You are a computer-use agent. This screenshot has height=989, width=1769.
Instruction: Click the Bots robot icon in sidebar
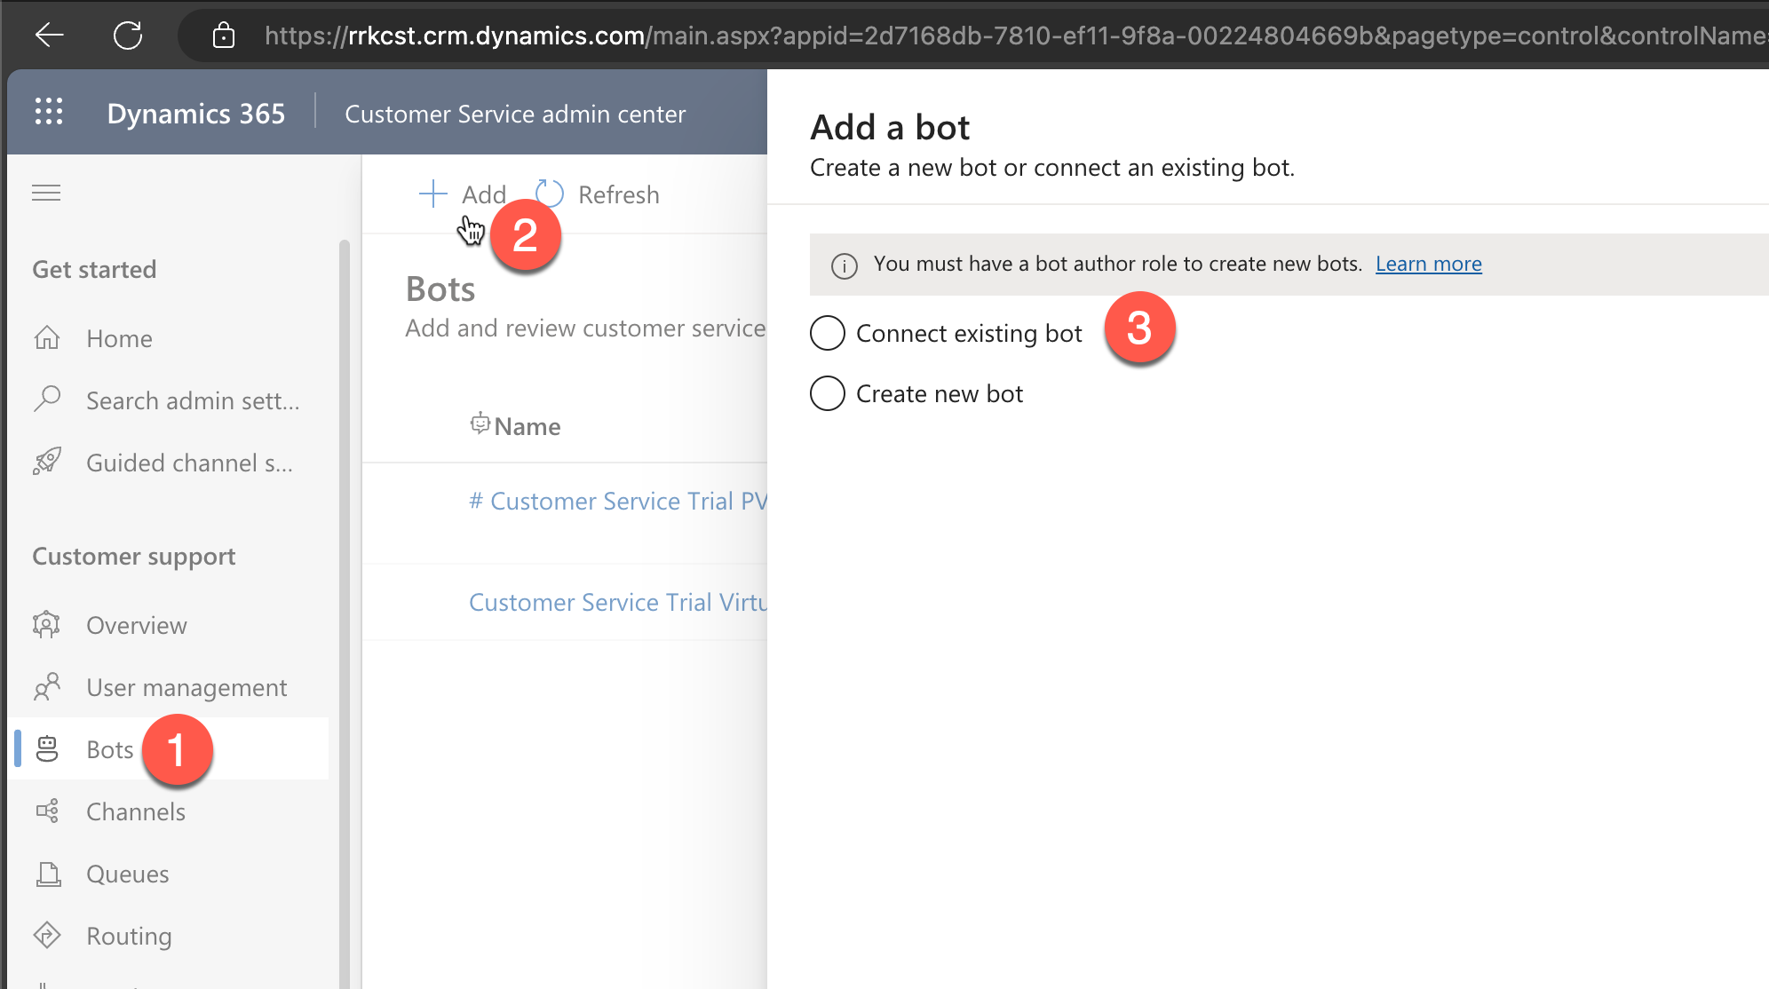47,749
